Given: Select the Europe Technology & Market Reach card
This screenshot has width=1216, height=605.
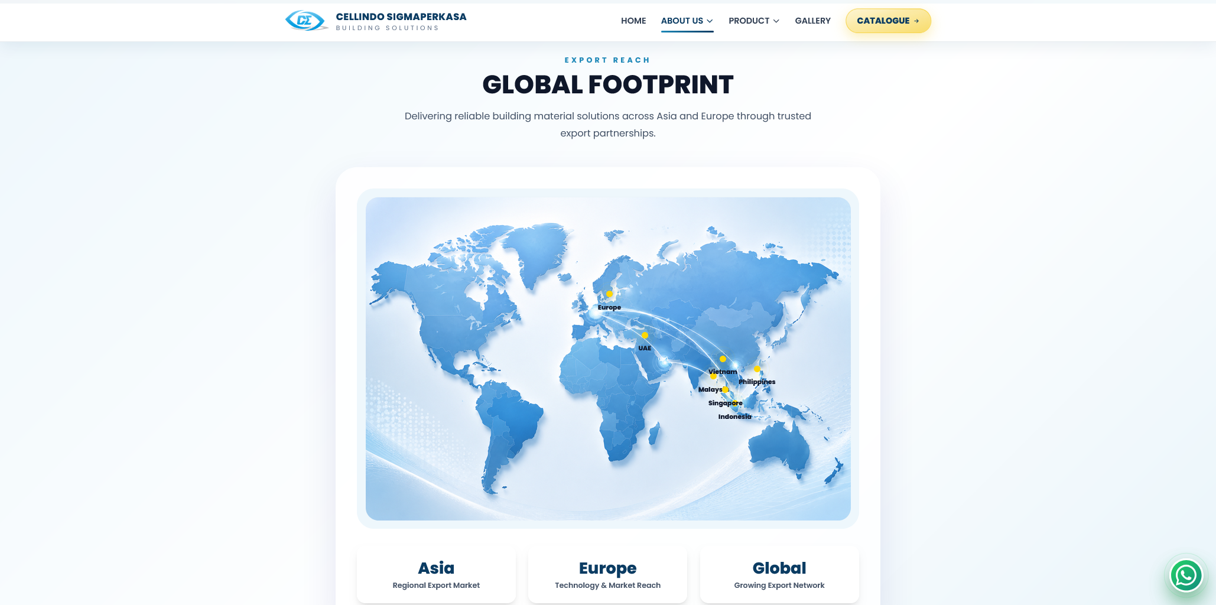Looking at the screenshot, I should click(607, 574).
